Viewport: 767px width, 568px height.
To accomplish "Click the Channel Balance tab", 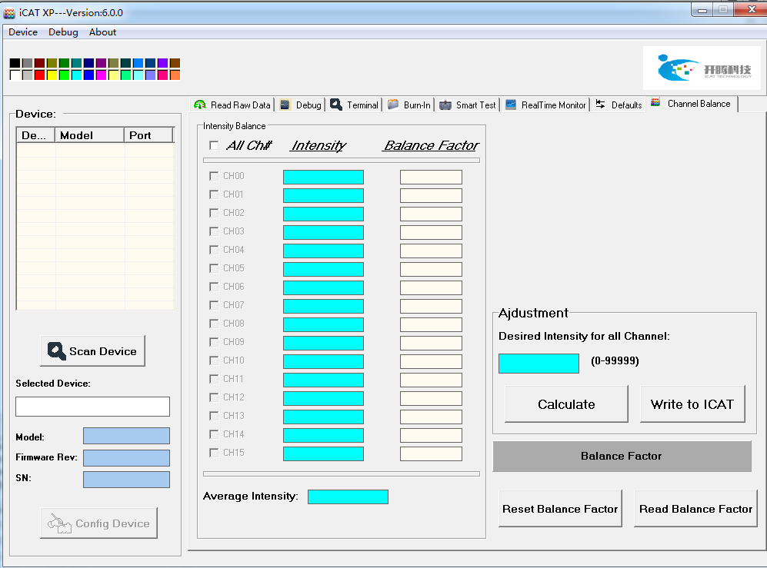I will 692,104.
